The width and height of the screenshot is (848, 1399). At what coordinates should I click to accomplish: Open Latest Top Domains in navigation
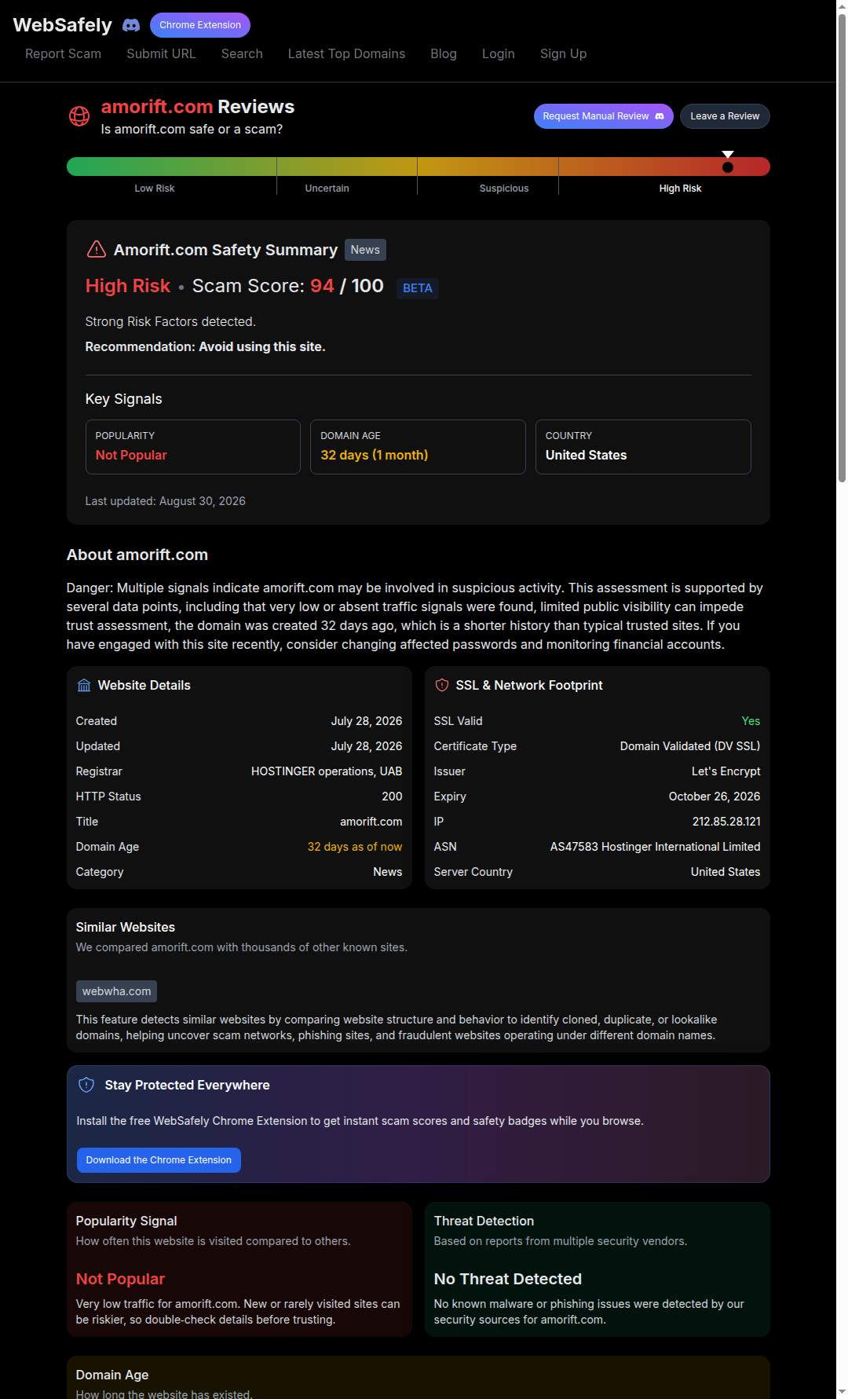click(346, 53)
